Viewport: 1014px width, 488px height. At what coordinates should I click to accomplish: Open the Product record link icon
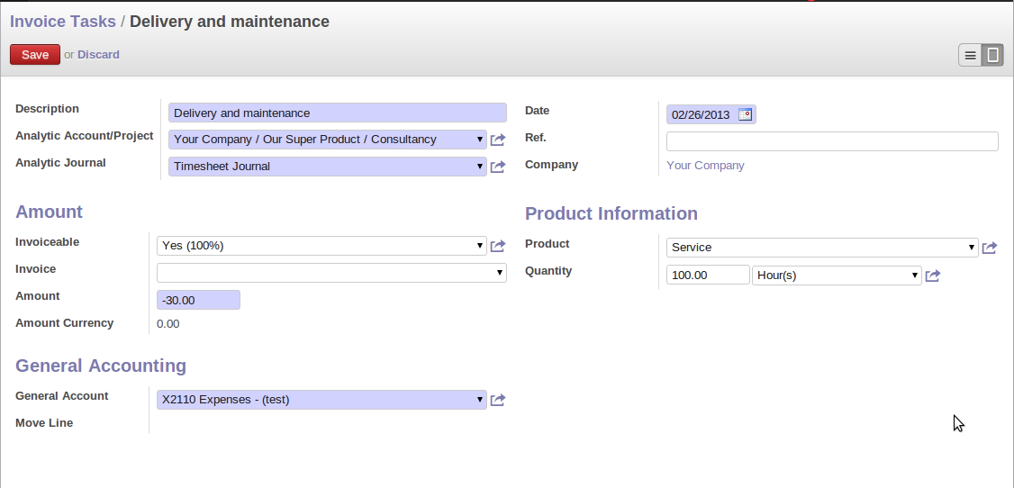[x=989, y=248]
